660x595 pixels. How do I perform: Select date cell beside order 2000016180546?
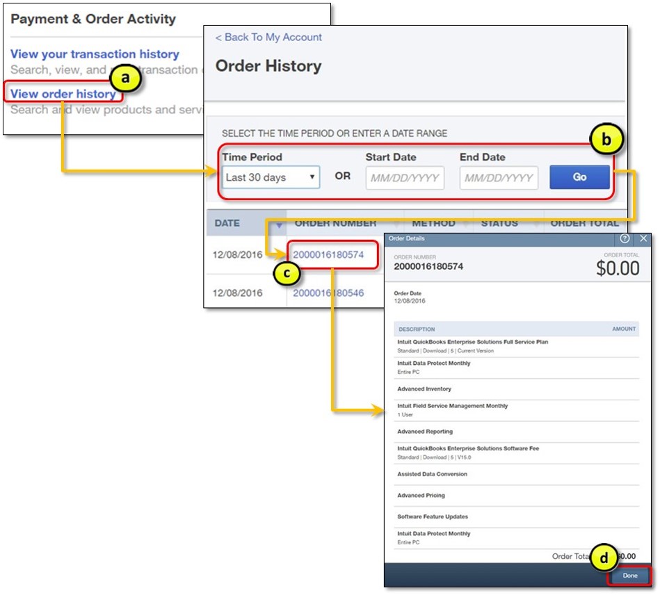click(x=237, y=293)
